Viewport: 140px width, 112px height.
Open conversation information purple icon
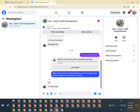[99, 21]
